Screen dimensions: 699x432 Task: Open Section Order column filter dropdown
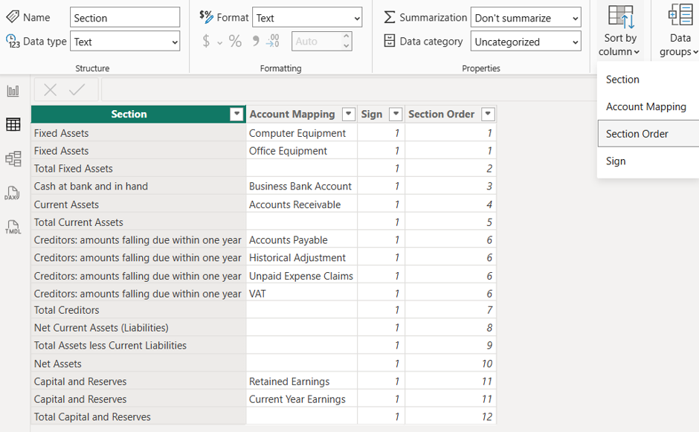pyautogui.click(x=488, y=114)
